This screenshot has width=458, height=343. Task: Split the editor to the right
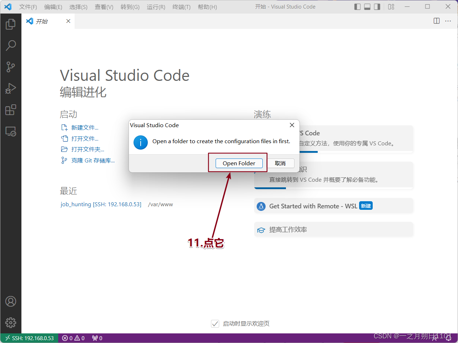click(437, 21)
